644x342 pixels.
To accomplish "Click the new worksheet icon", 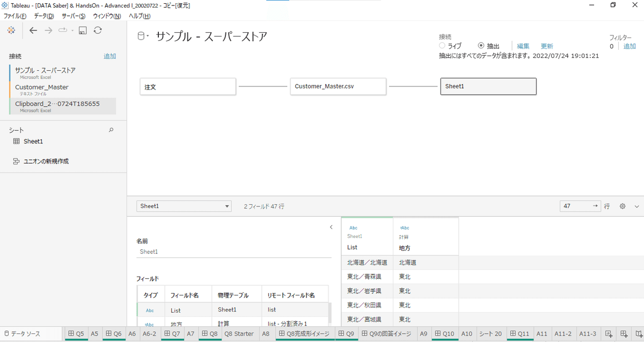I will pyautogui.click(x=608, y=333).
